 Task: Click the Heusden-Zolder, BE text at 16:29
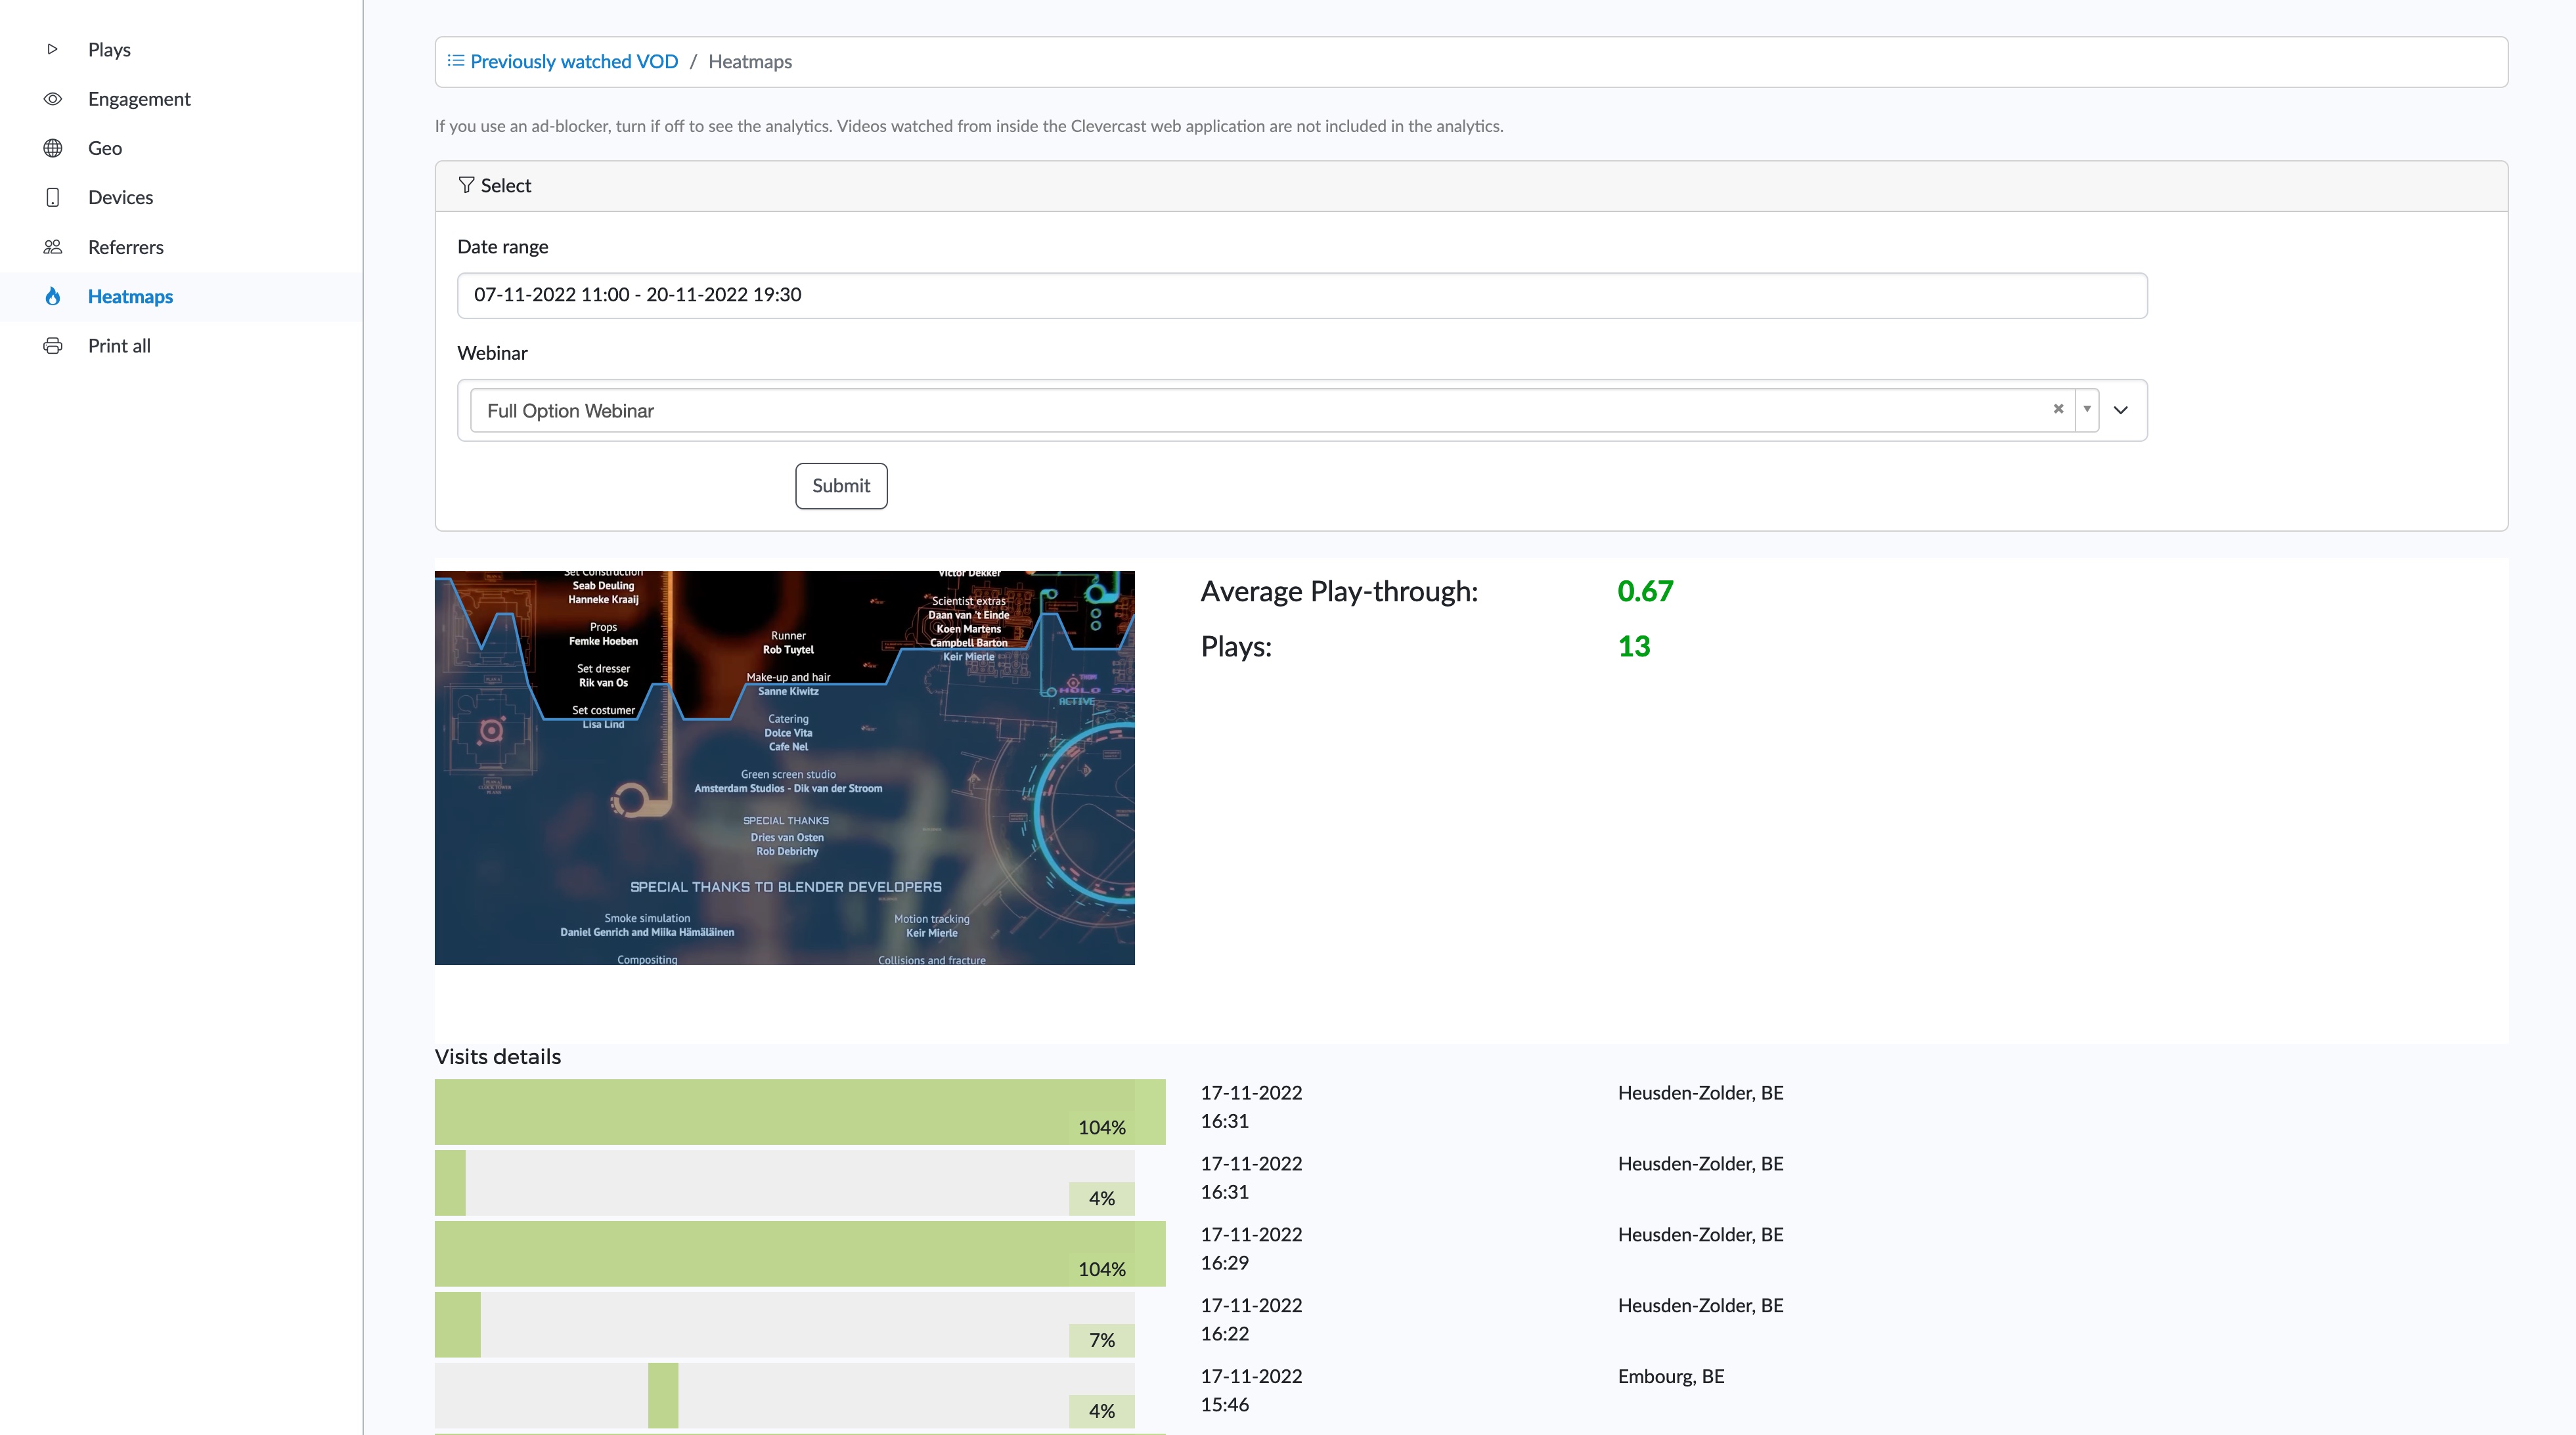[1700, 1234]
